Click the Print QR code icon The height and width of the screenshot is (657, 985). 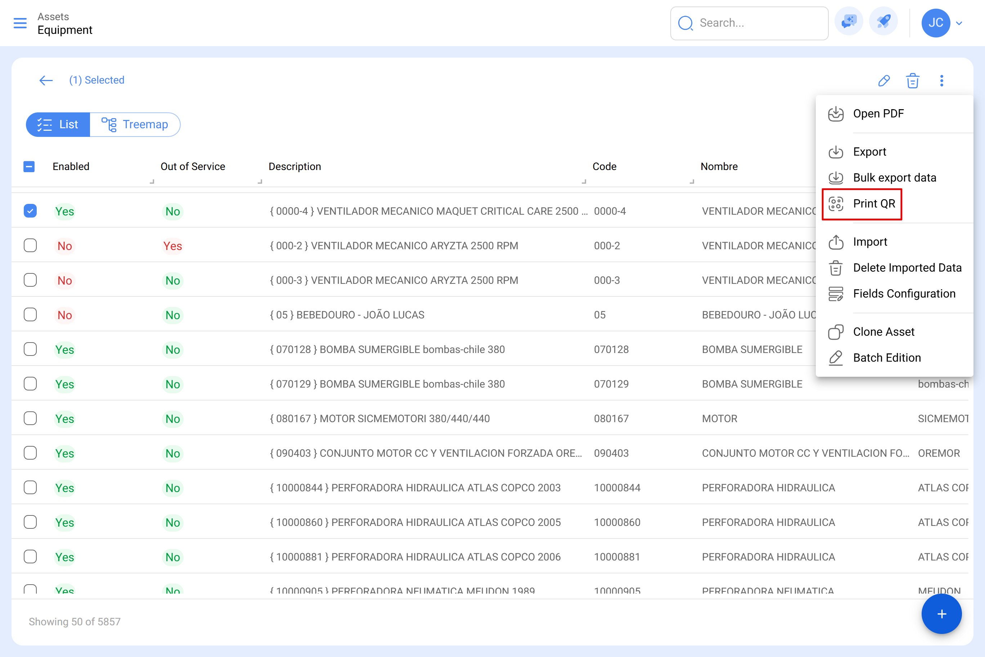836,204
